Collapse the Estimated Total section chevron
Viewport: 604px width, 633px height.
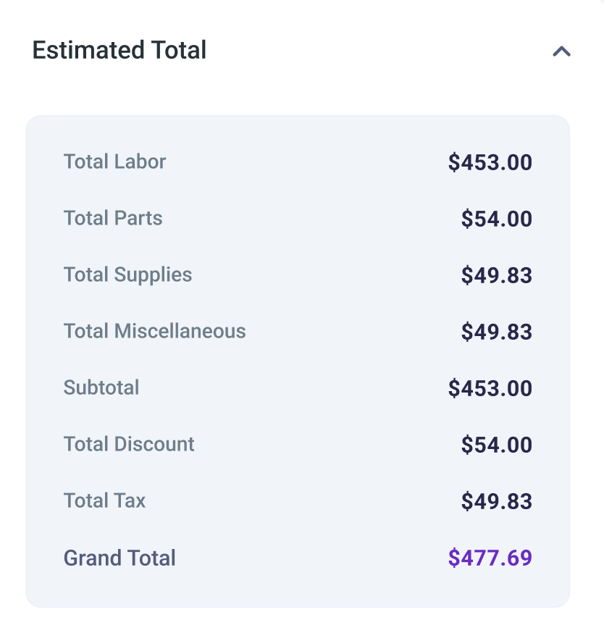tap(561, 51)
